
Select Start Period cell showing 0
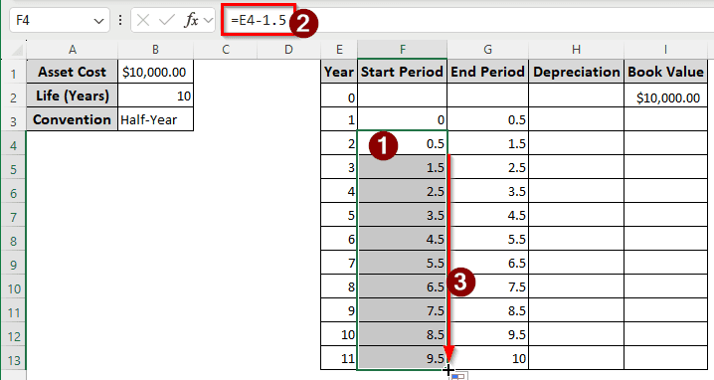tap(402, 119)
